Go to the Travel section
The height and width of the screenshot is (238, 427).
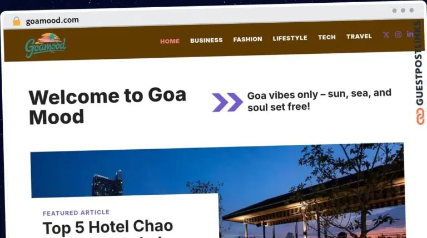click(359, 37)
